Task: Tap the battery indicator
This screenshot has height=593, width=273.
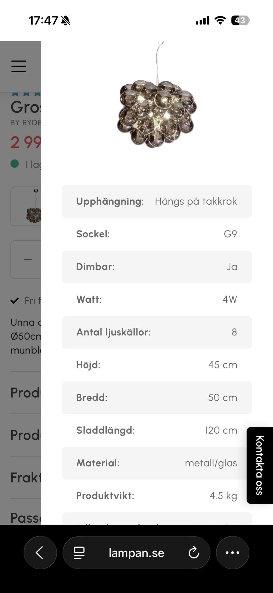Action: (240, 20)
